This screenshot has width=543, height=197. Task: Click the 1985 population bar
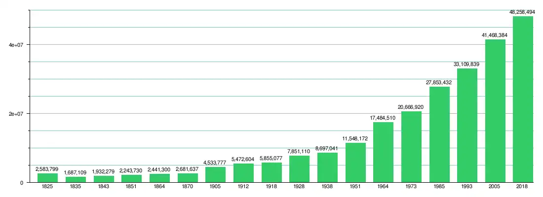tap(439, 134)
